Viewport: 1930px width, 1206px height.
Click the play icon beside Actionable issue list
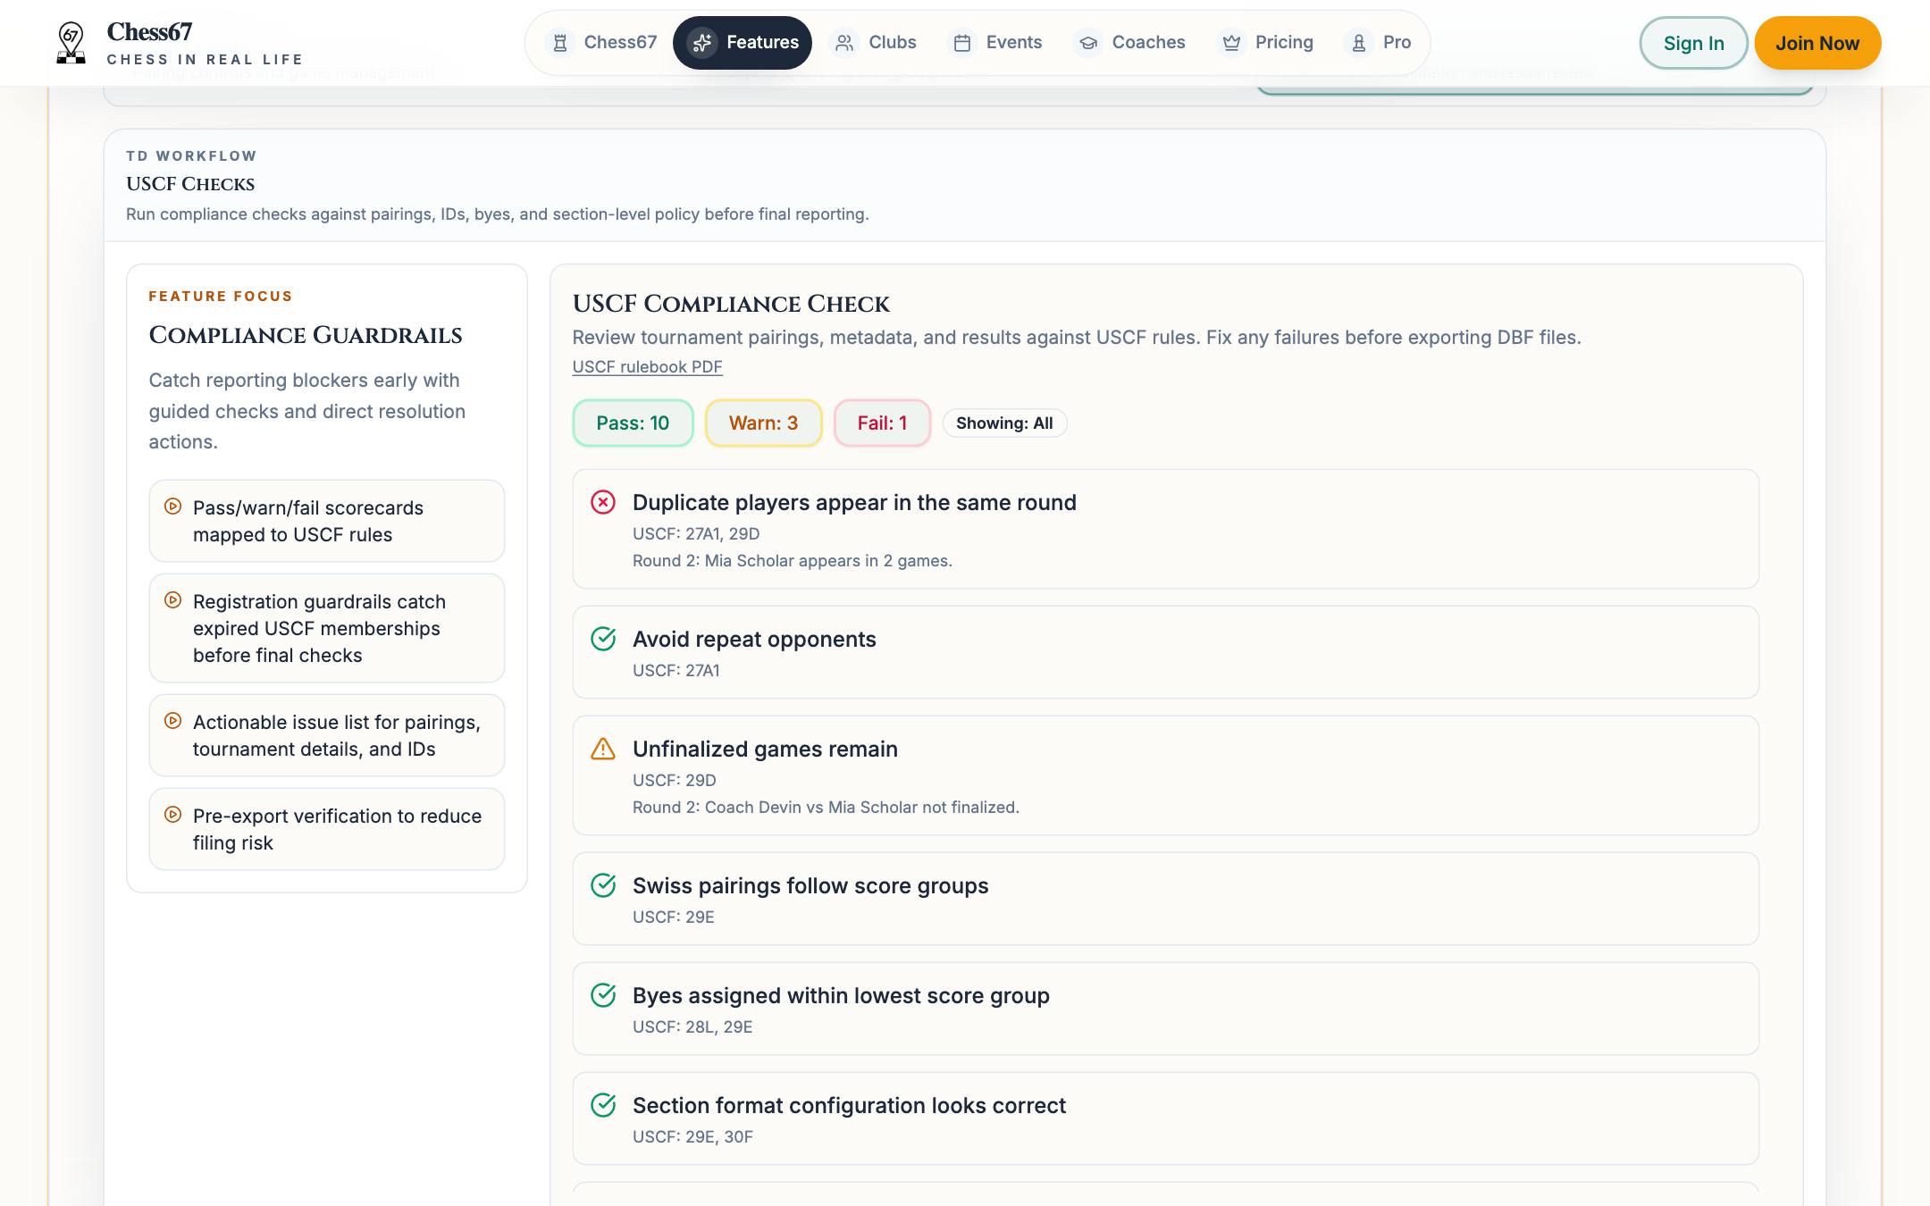(173, 721)
